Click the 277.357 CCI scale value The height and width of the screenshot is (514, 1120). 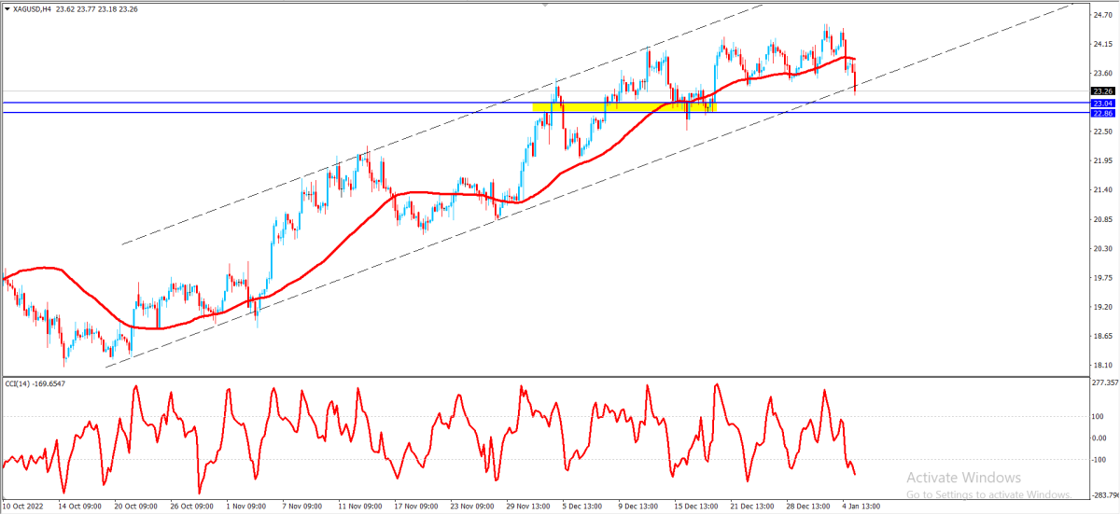[x=1105, y=382]
